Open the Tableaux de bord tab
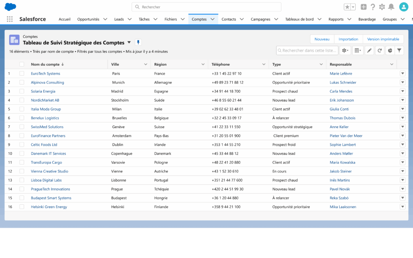 (299, 19)
